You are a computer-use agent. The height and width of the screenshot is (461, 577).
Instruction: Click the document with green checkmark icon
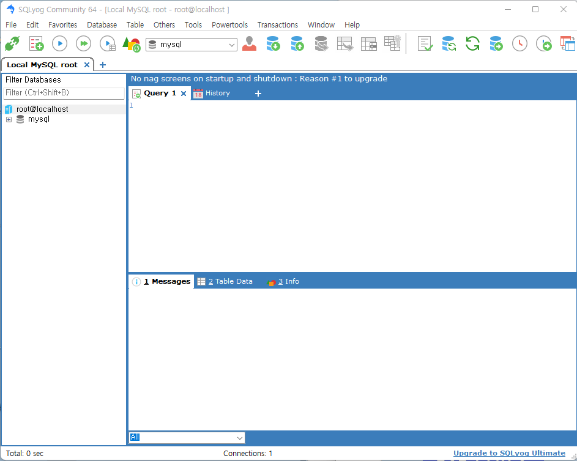tap(425, 44)
